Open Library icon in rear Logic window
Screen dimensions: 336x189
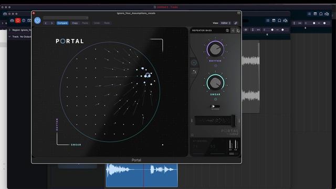(x=5, y=14)
